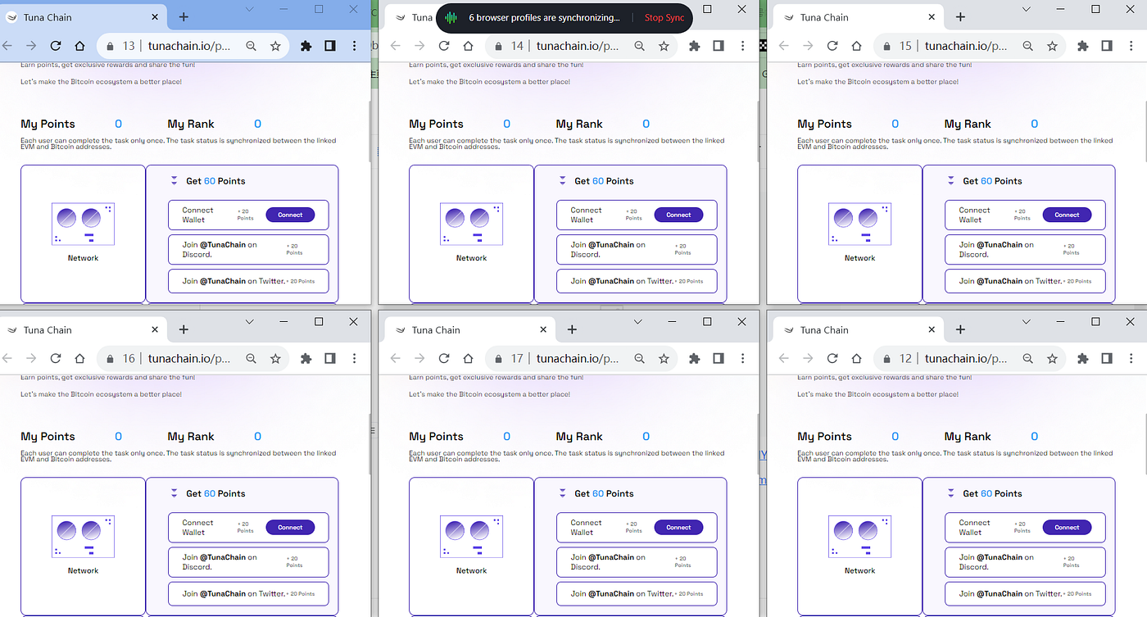Screen dimensions: 1147x617
Task: Stop Sync of browser profiles
Action: [664, 18]
